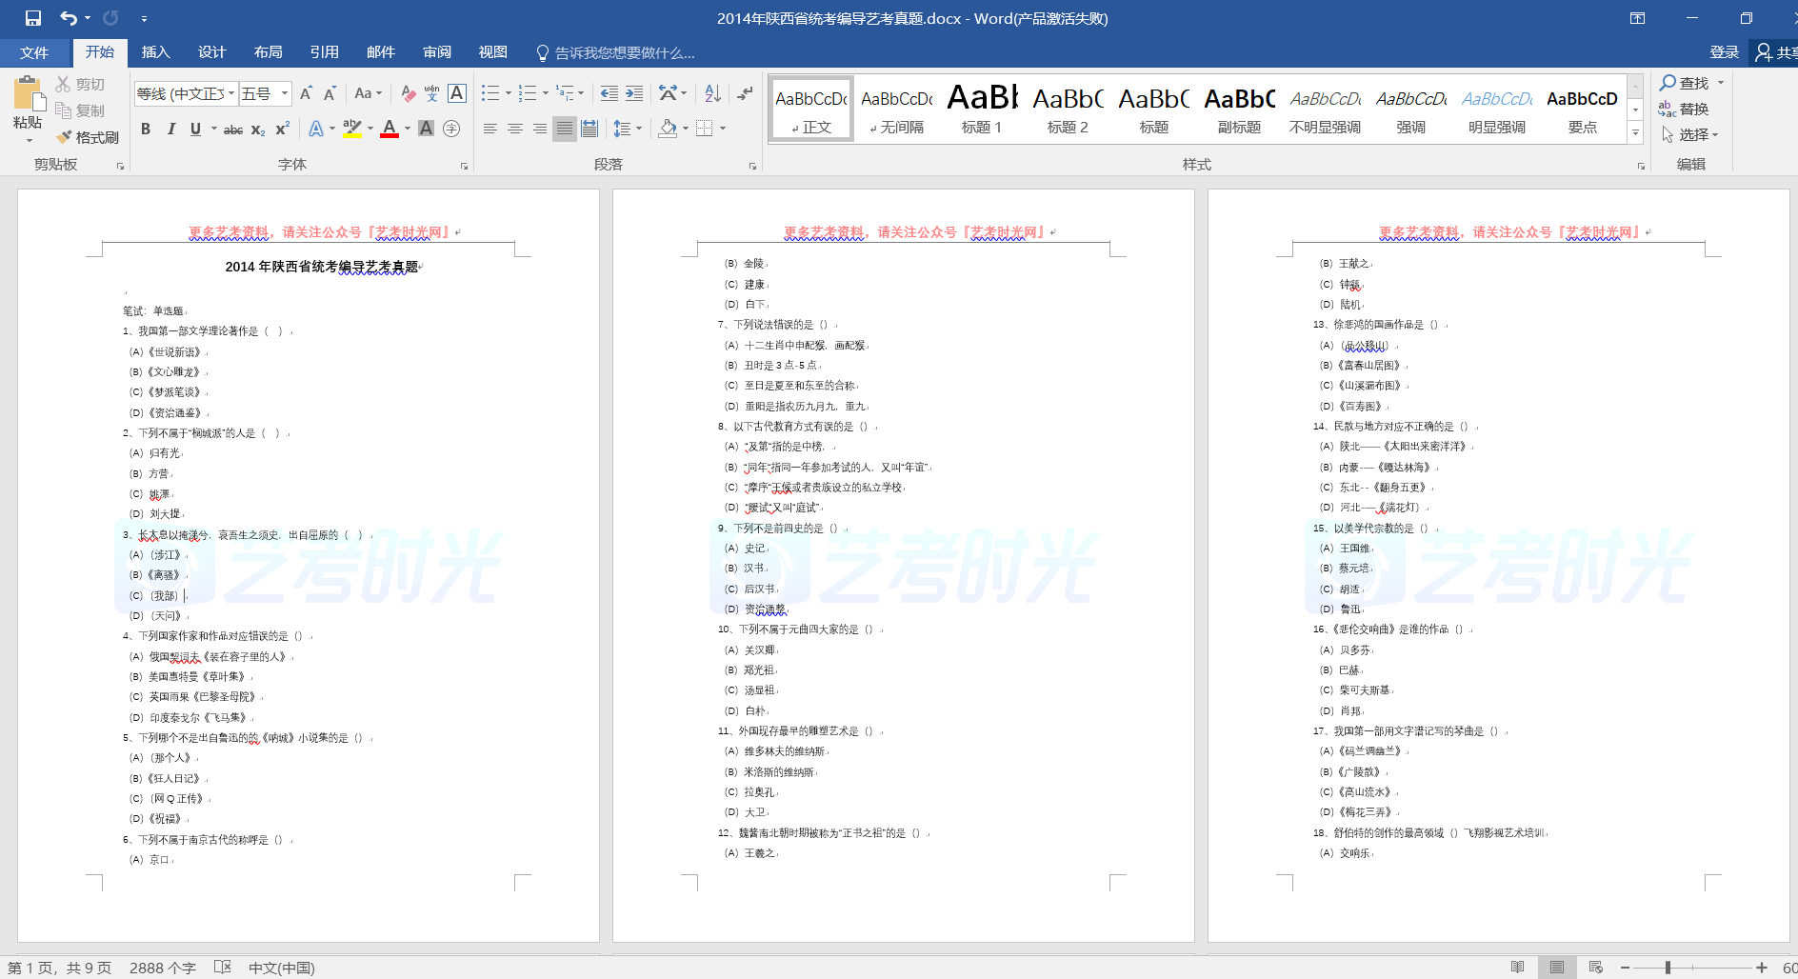Open the 插入 ribbon tab

(155, 52)
